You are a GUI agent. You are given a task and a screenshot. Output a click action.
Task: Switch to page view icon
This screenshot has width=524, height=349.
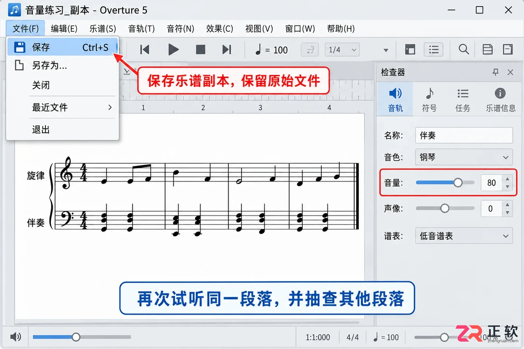click(488, 49)
